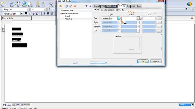Screen dimensions: 195x109
Task: Open the arrow beside the palette icon
Action: (64, 6)
